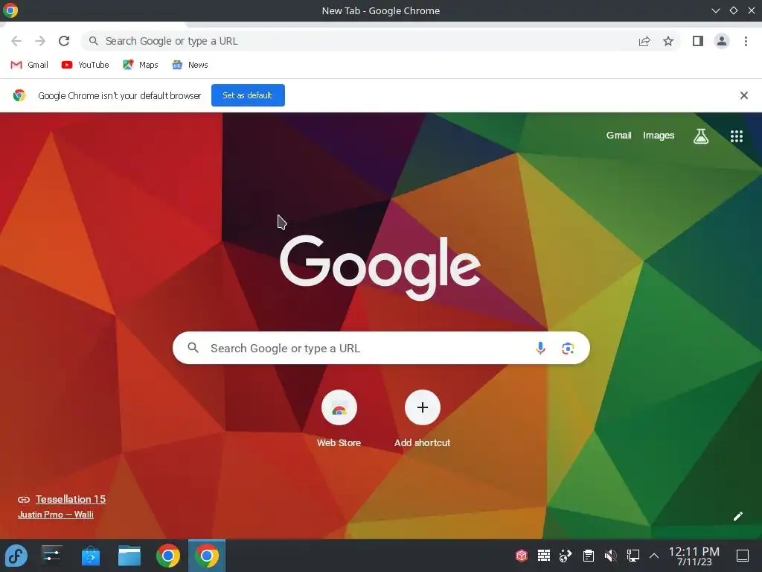Reload the current page
This screenshot has width=762, height=572.
point(64,41)
